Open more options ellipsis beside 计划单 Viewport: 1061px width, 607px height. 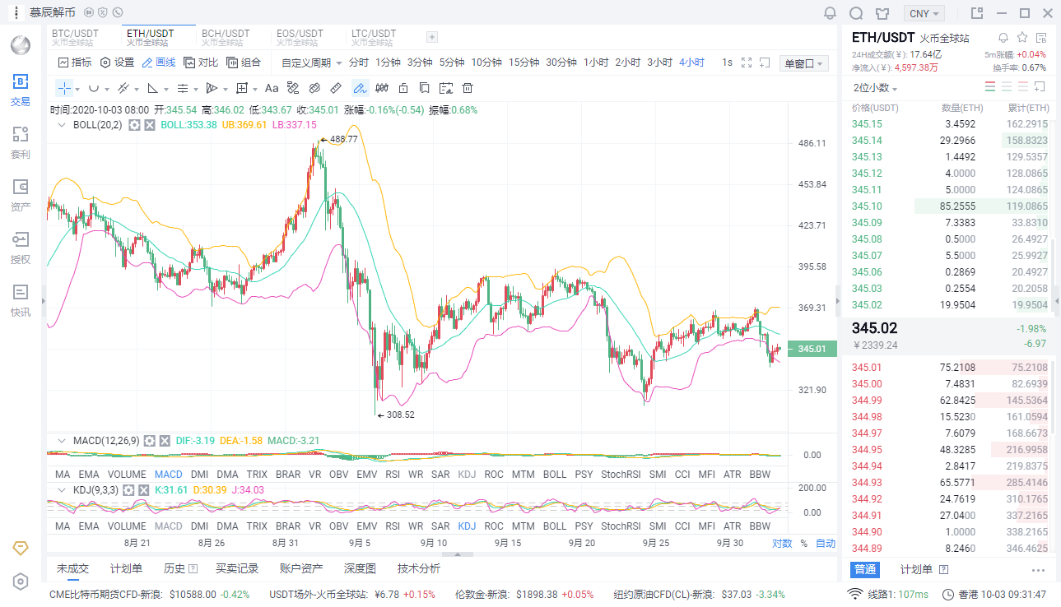point(1038,570)
